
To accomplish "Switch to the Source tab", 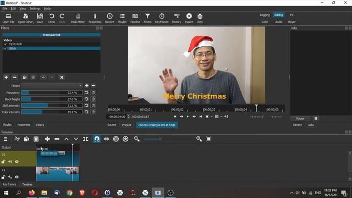I will [x=112, y=125].
